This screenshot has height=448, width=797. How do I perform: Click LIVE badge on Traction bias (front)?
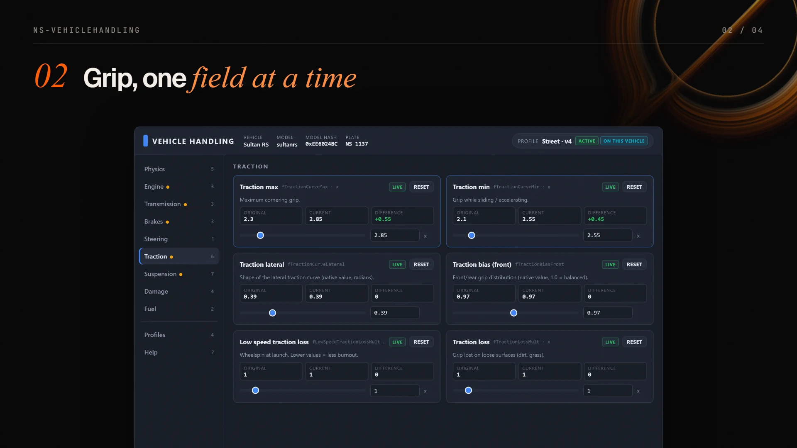tap(610, 265)
